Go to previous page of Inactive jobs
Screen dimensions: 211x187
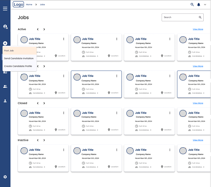(x=38, y=140)
